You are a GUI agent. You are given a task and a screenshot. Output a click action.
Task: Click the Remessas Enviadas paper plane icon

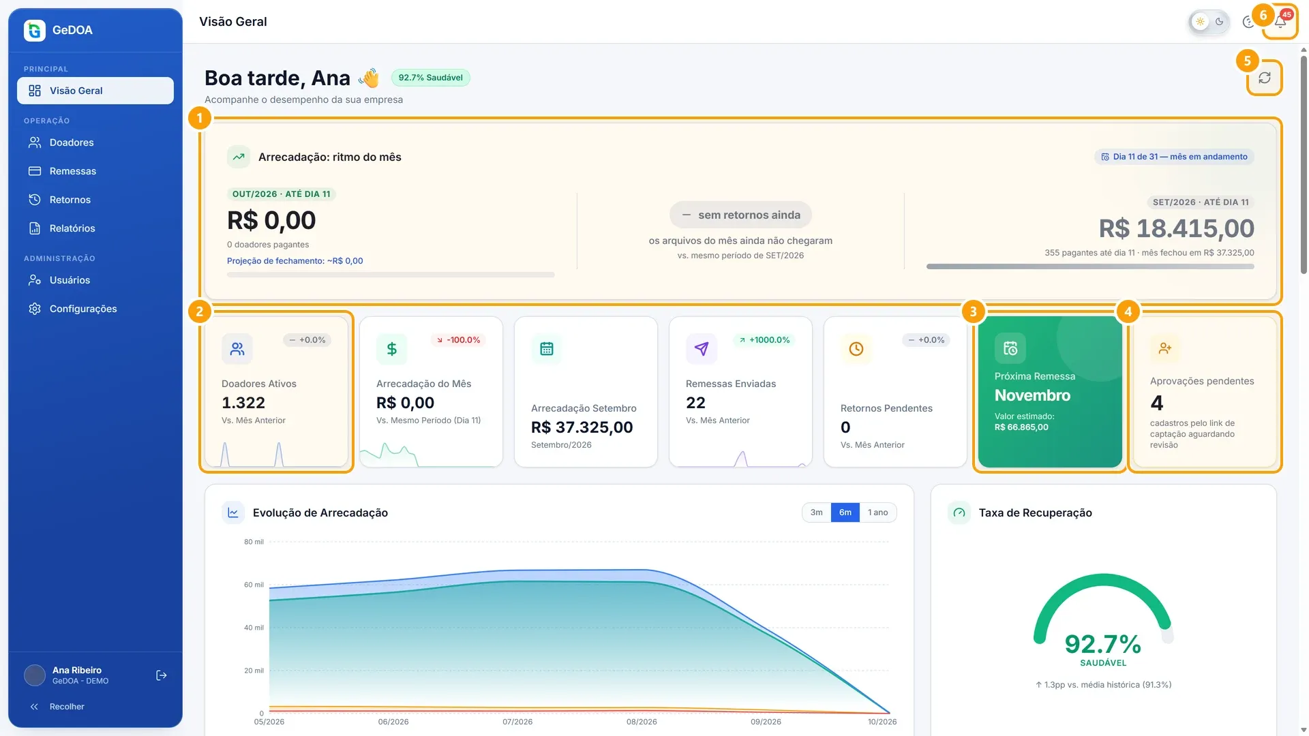coord(702,349)
